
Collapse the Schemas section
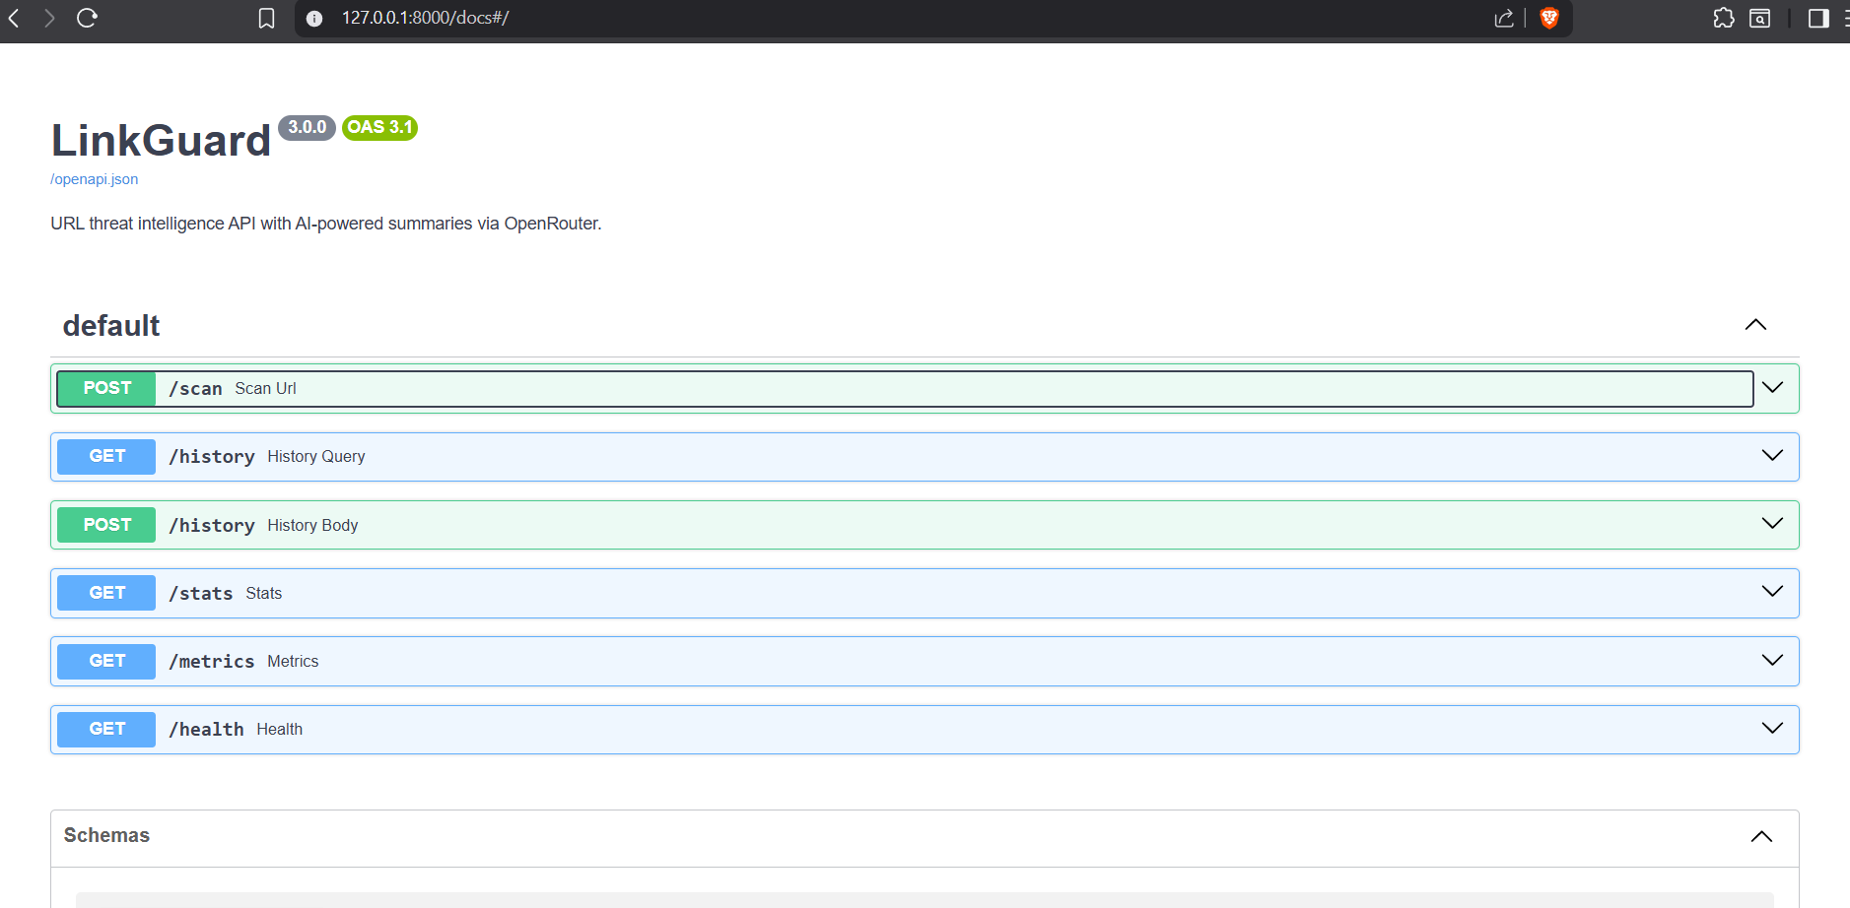point(1761,836)
